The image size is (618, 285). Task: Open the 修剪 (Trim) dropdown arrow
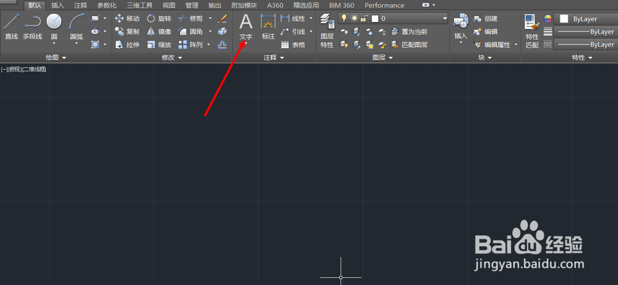[x=210, y=19]
